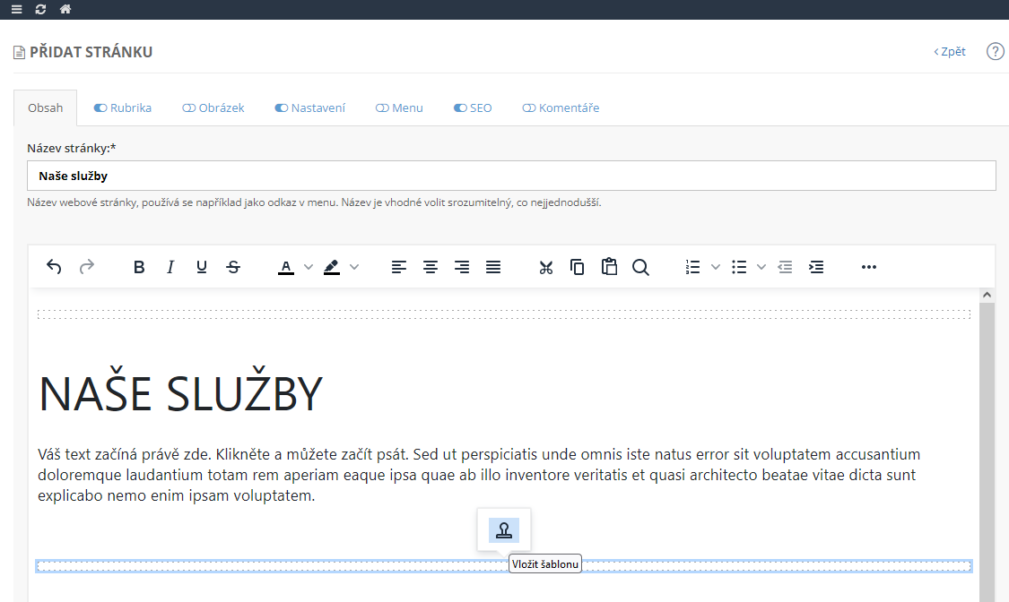The height and width of the screenshot is (602, 1009).
Task: Expand the bullet list style dropdown
Action: (x=762, y=267)
